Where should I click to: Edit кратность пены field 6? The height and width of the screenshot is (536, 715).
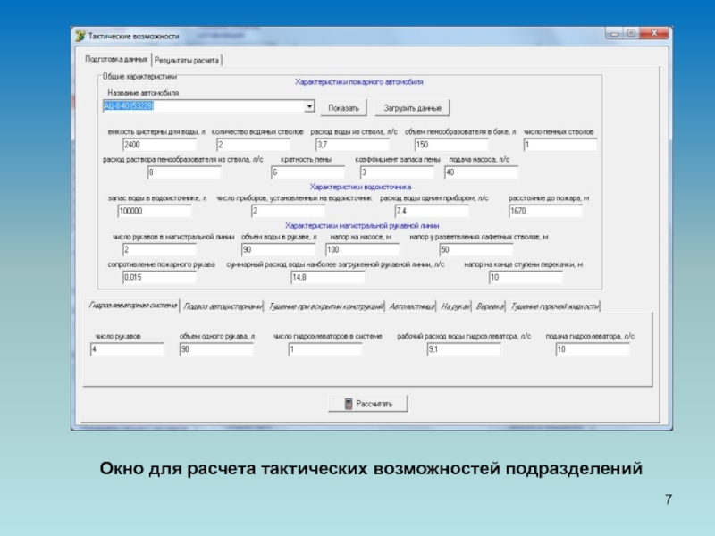point(307,172)
